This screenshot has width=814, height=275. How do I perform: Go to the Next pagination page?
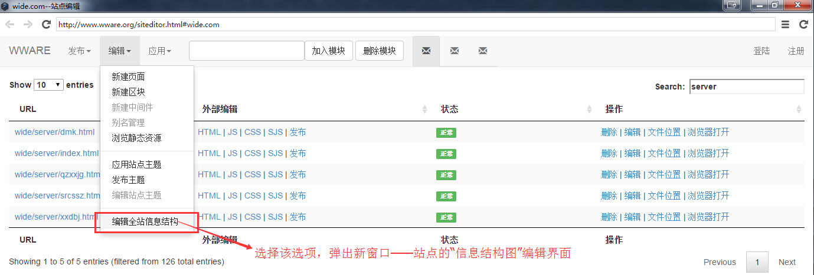pyautogui.click(x=786, y=262)
